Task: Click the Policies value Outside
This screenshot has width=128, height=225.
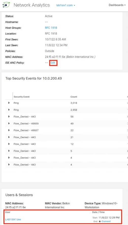Action: [50, 51]
